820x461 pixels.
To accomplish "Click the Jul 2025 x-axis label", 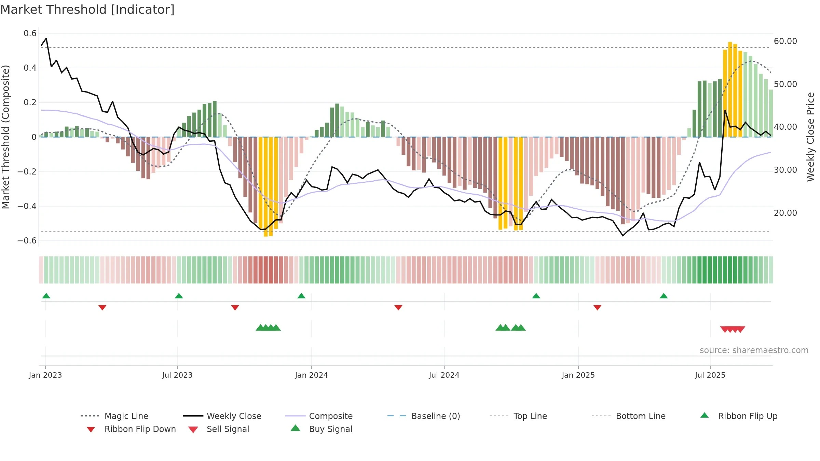I will (x=710, y=375).
